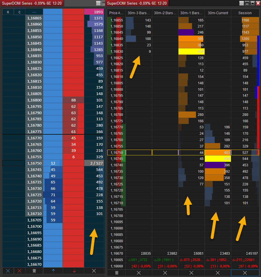The height and width of the screenshot is (277, 261).
Task: Click the Σ45107 total under Session
Action: (x=252, y=254)
